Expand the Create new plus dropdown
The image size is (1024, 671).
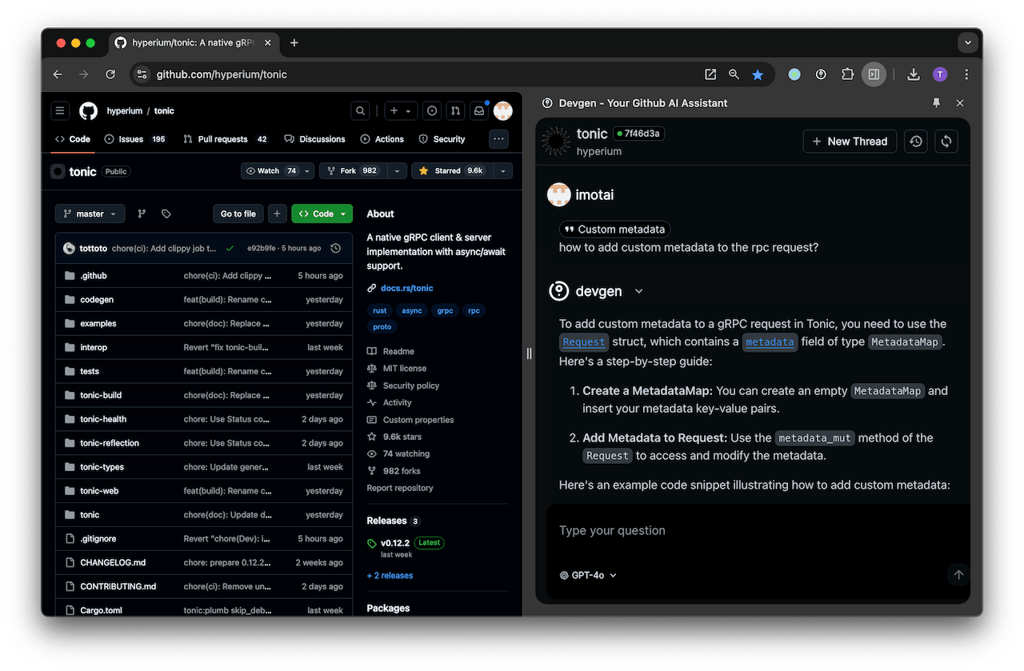click(400, 111)
